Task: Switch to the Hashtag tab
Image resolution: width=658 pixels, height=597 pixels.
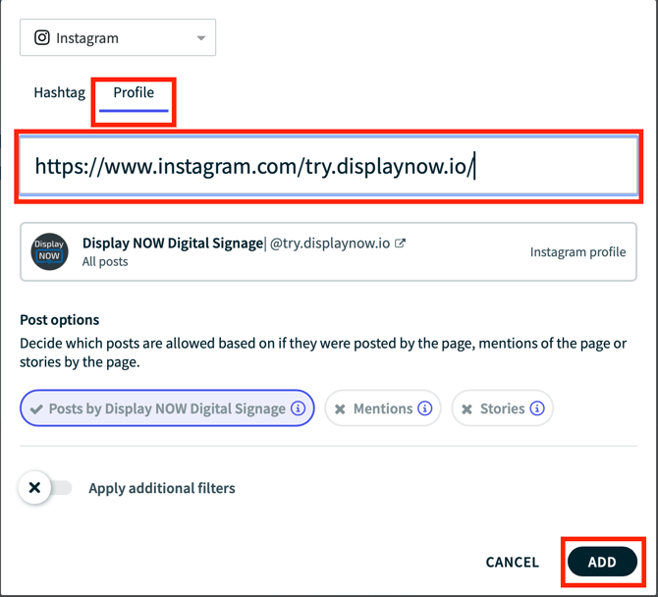Action: coord(59,93)
